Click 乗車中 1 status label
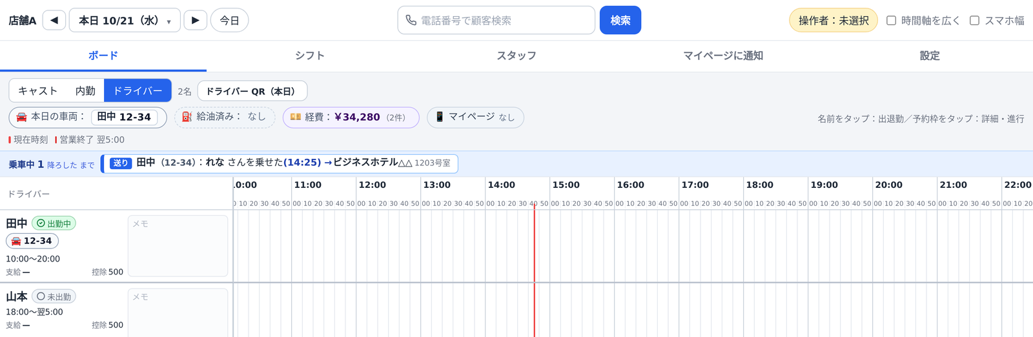1033x337 pixels. tap(26, 165)
